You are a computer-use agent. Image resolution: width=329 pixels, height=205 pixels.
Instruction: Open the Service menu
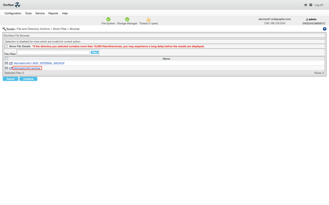point(40,13)
